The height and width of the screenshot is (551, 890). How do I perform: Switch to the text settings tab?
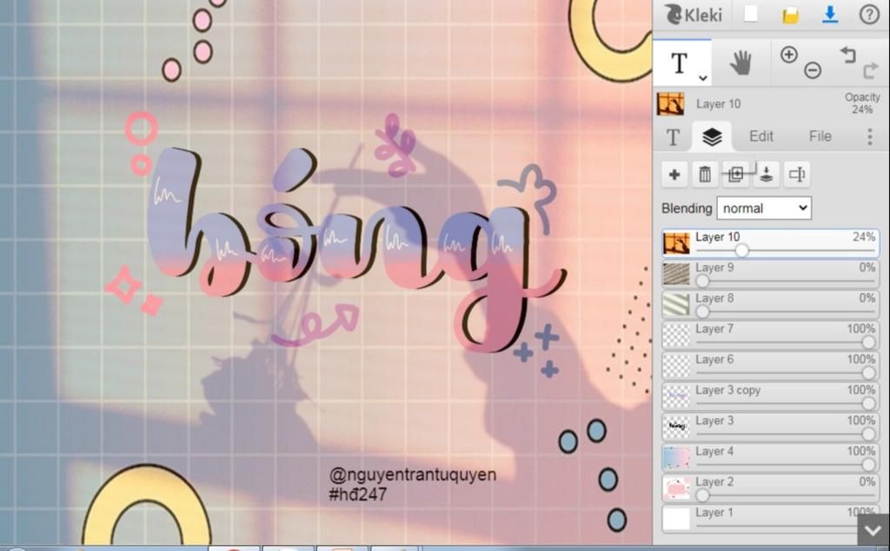tap(674, 136)
